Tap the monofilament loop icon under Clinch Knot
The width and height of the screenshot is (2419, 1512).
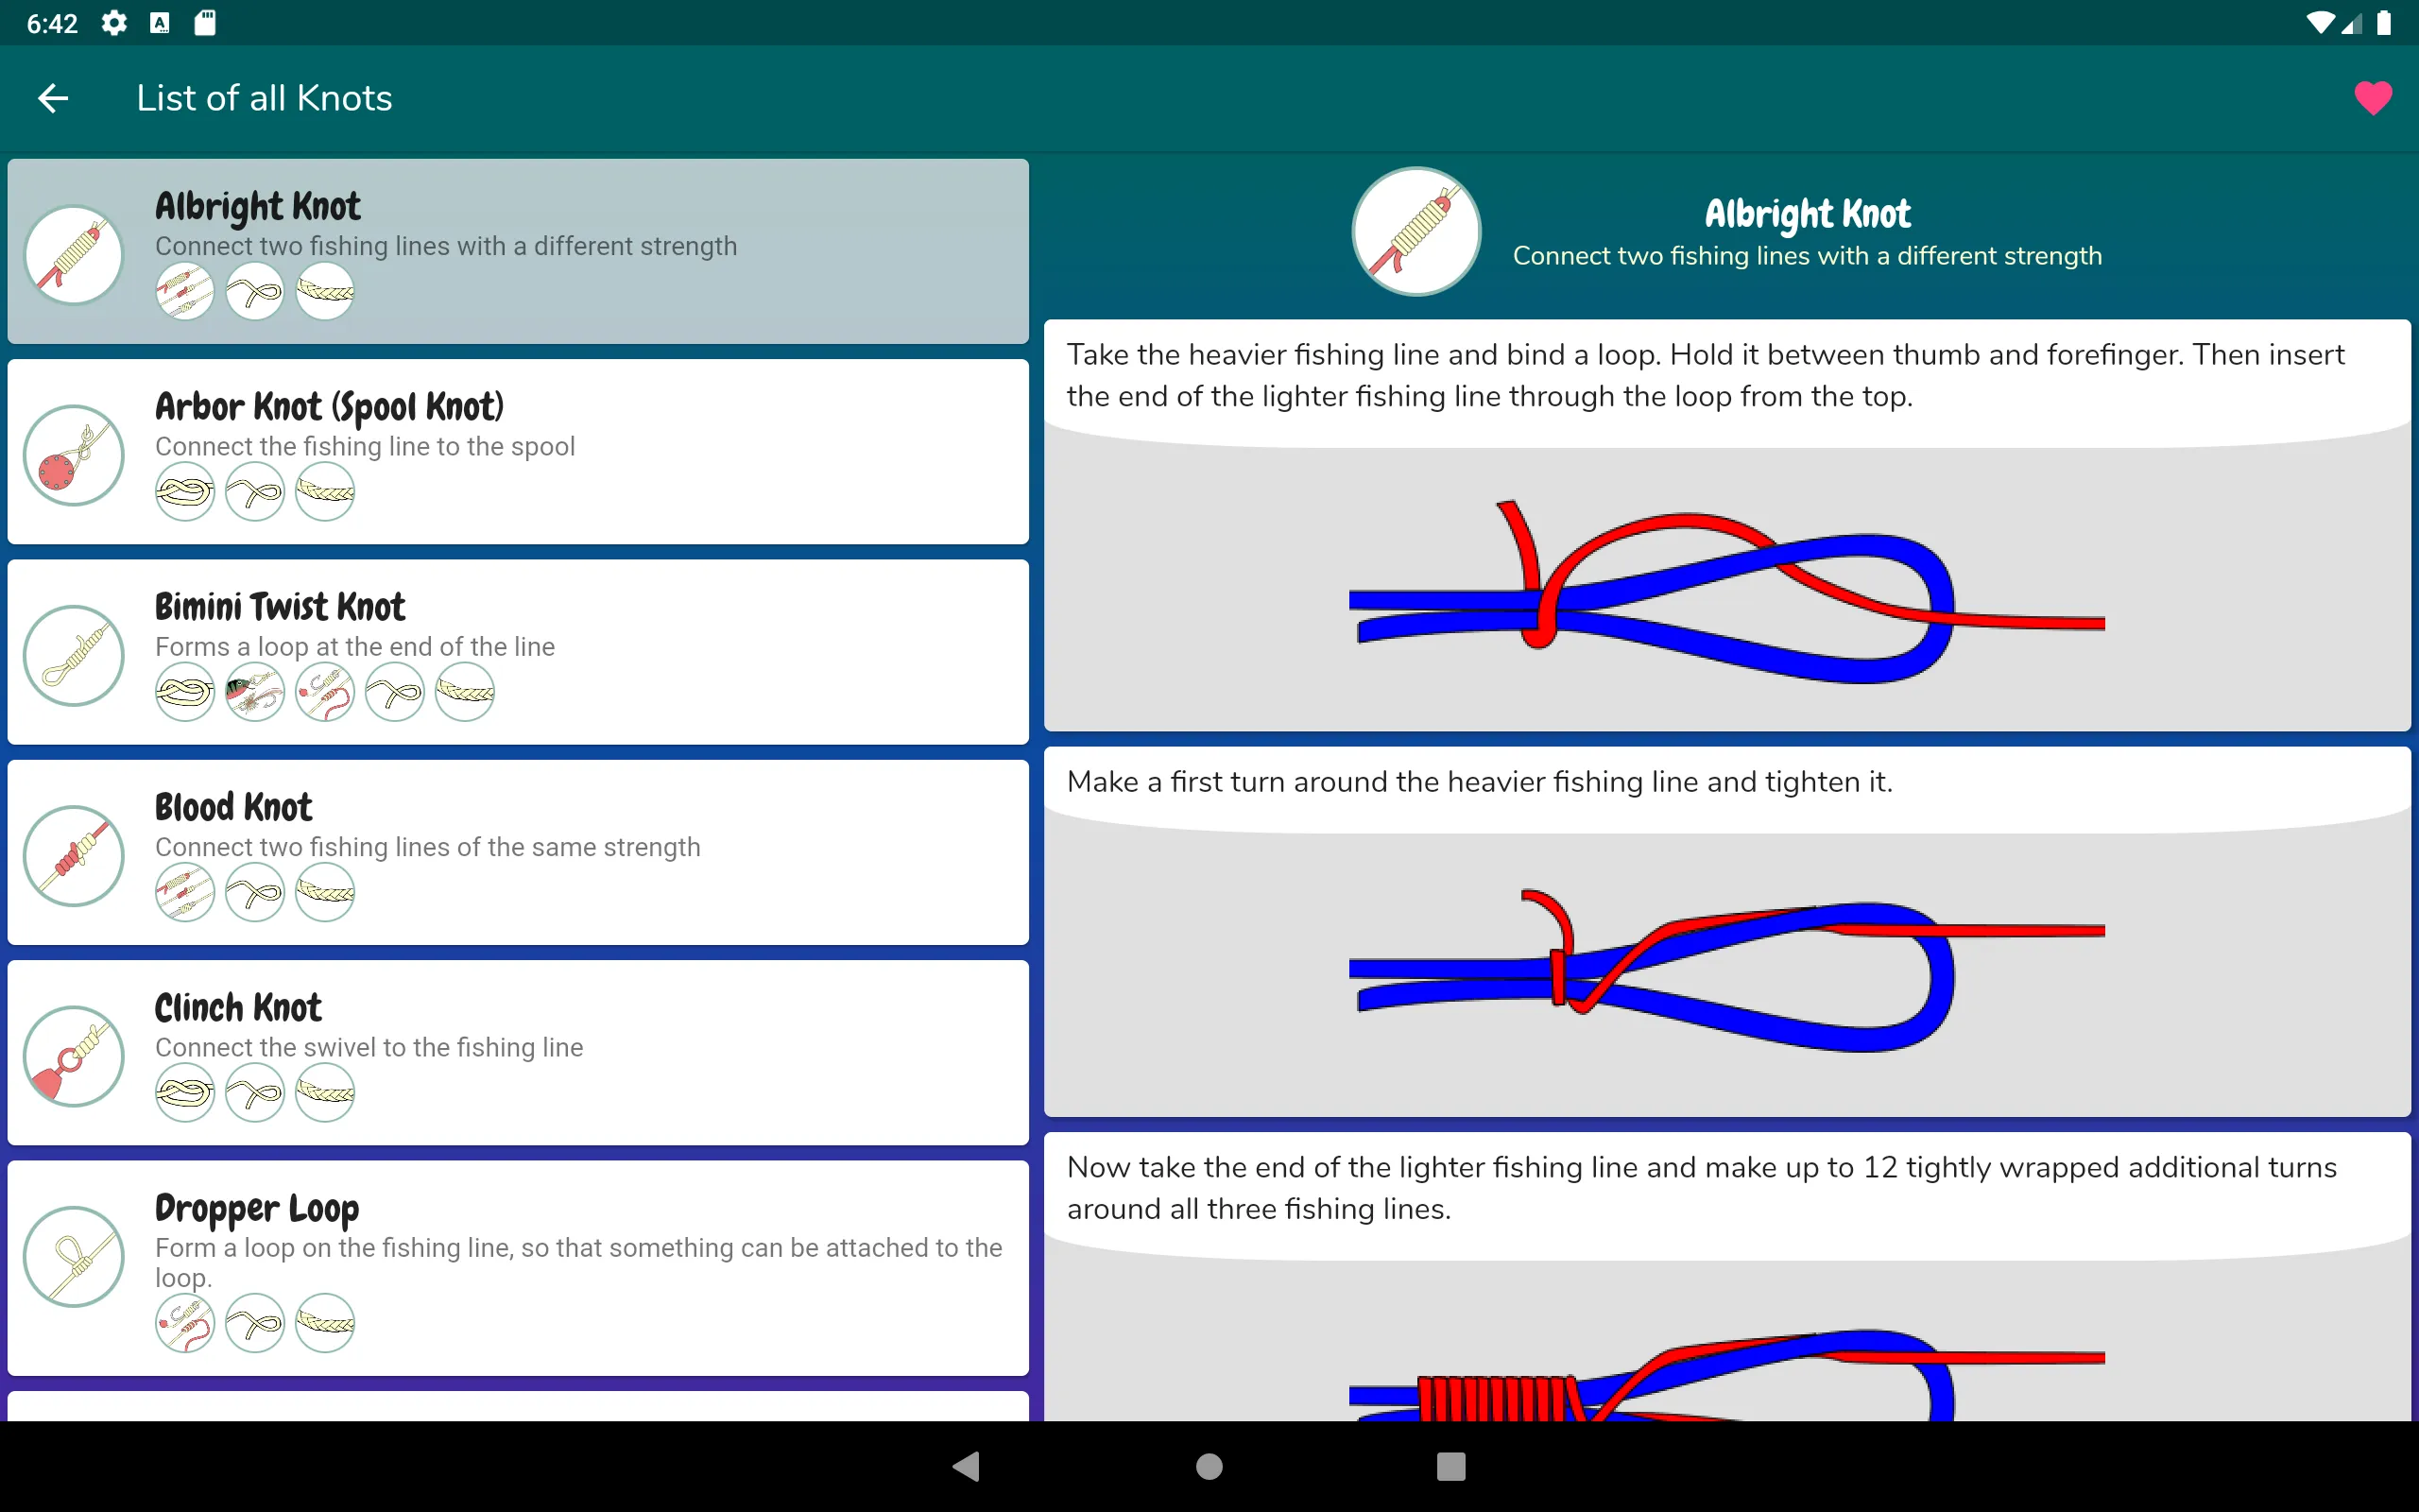pos(255,1093)
